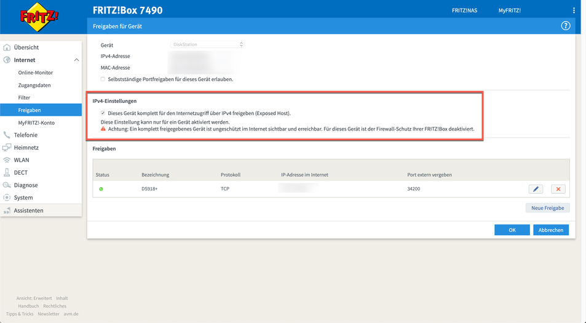The height and width of the screenshot is (323, 586).
Task: Click the Status column header
Action: click(x=103, y=175)
